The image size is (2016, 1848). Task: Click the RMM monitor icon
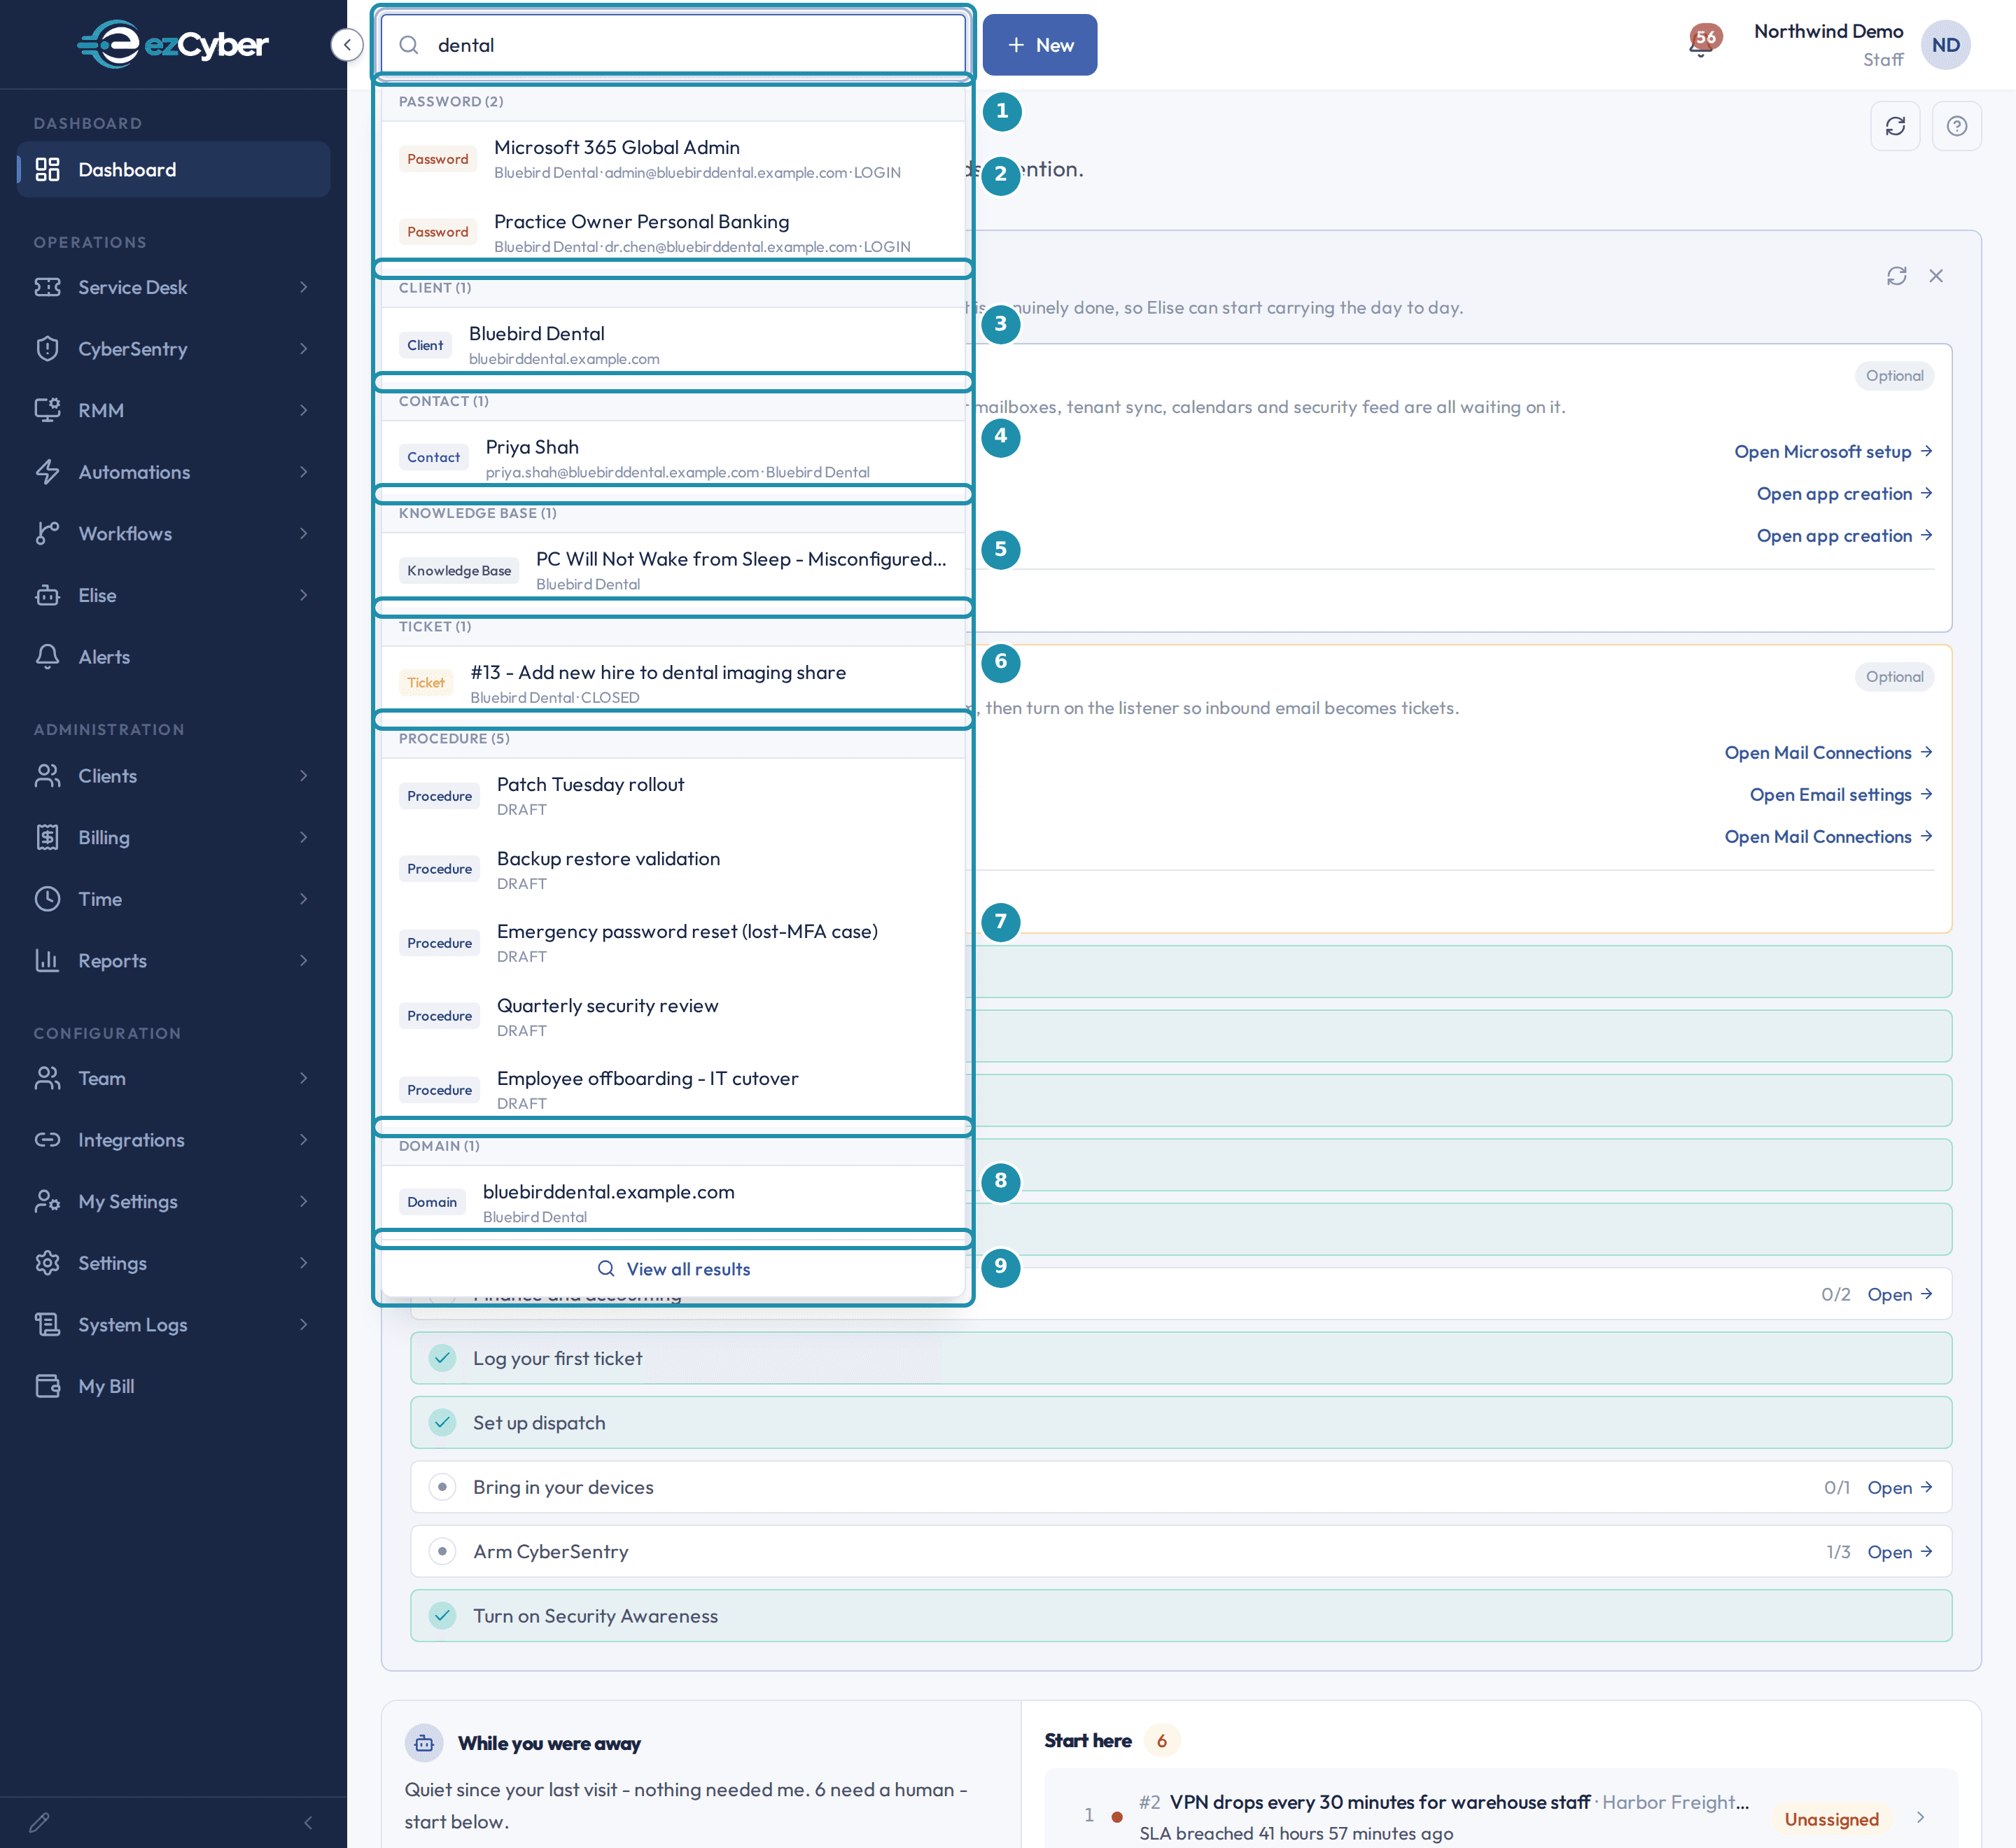pos(47,410)
